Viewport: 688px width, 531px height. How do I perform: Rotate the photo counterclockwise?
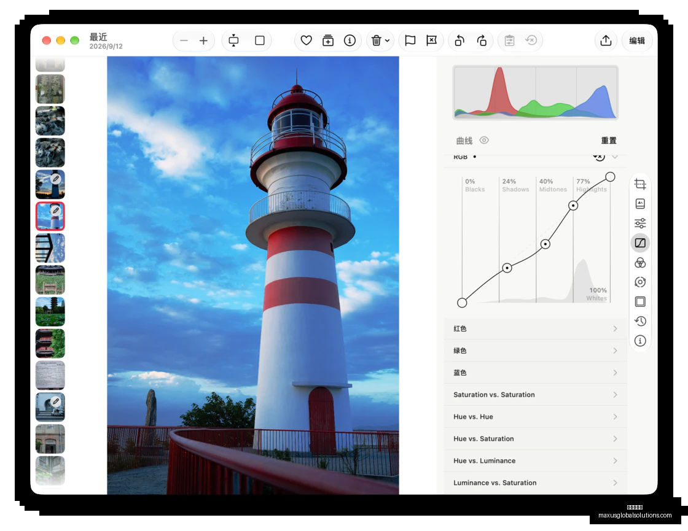(459, 41)
